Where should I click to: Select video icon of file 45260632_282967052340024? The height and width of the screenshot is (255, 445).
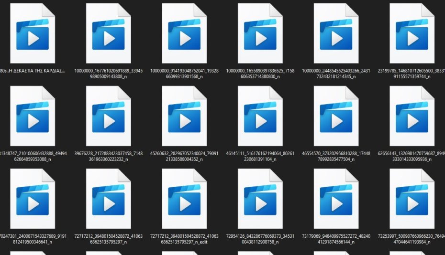[185, 116]
